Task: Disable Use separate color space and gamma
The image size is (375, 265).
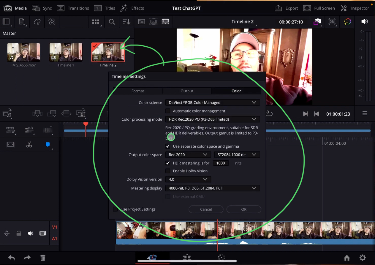Action: 168,146
